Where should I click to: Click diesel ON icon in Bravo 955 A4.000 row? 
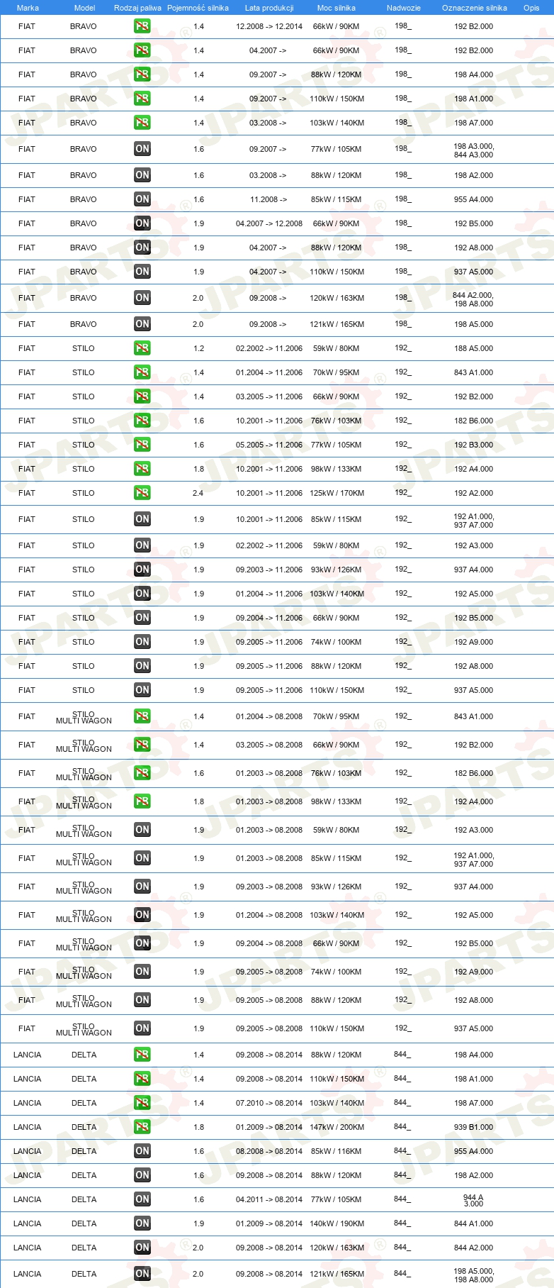[x=142, y=199]
